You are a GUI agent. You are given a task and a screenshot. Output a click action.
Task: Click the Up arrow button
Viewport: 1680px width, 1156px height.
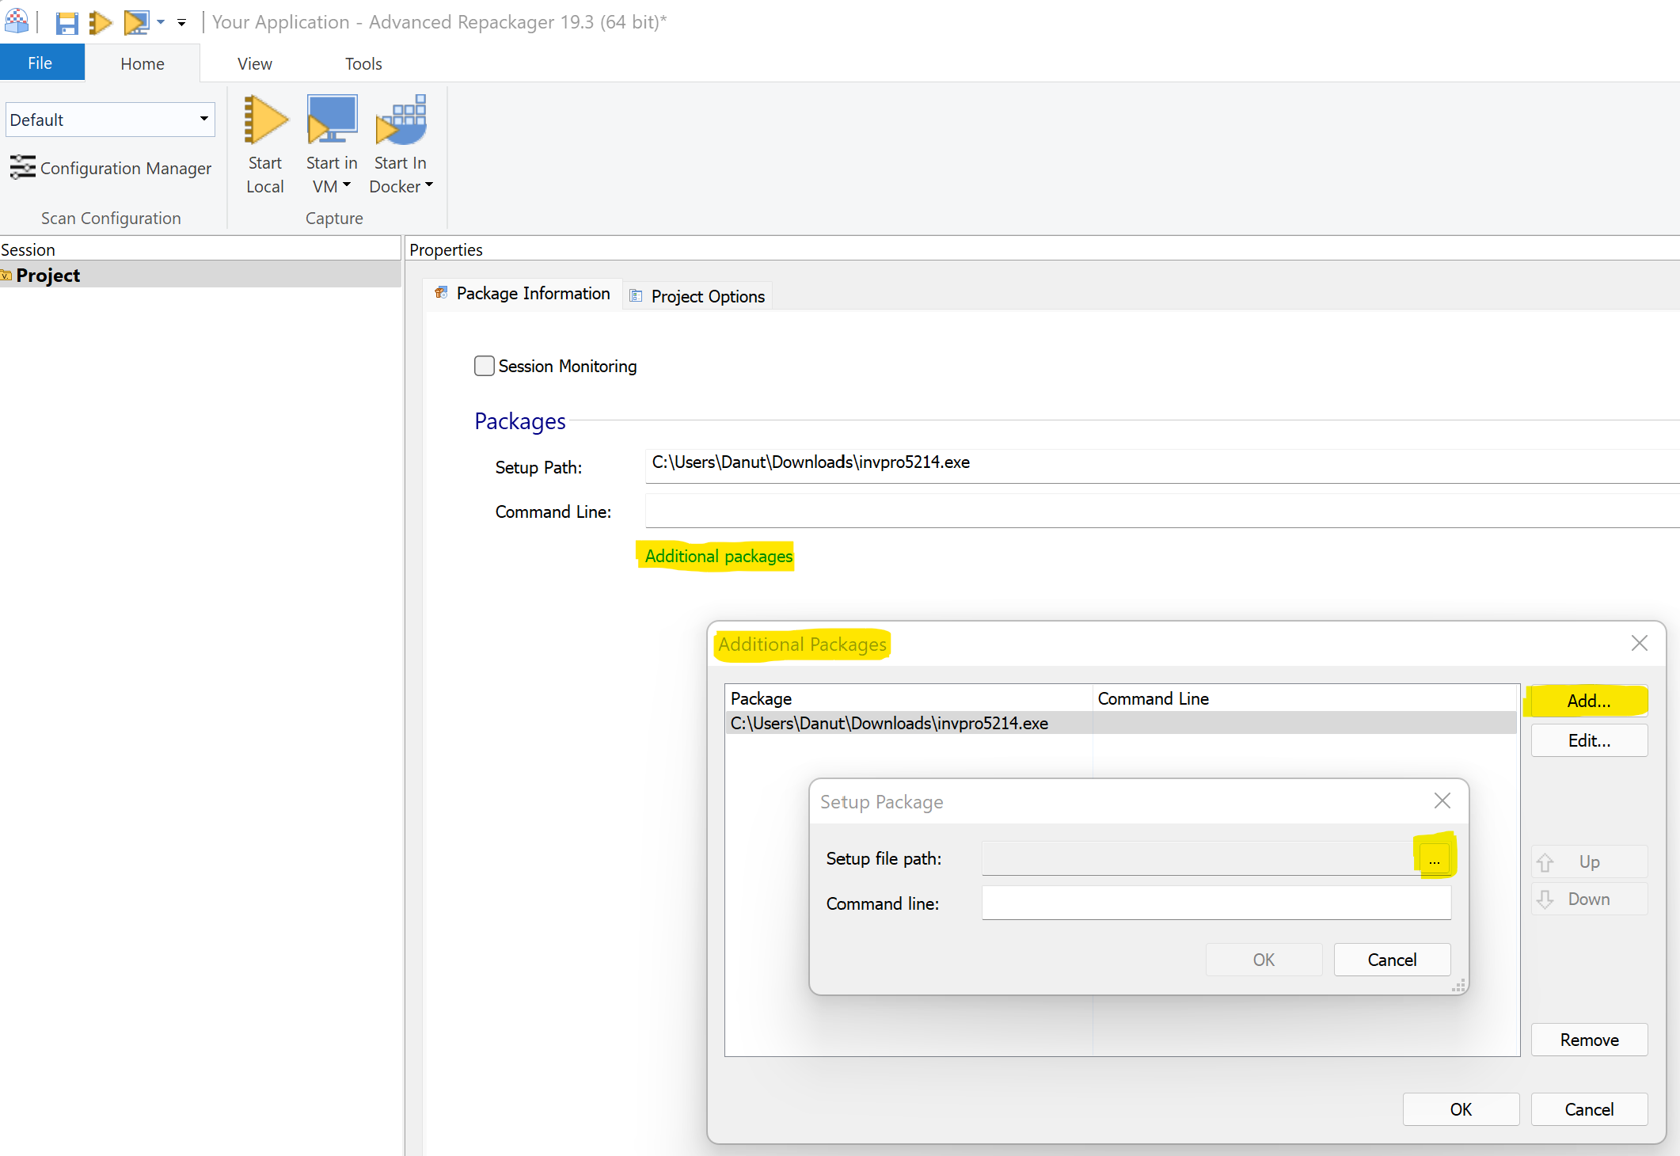[1589, 861]
